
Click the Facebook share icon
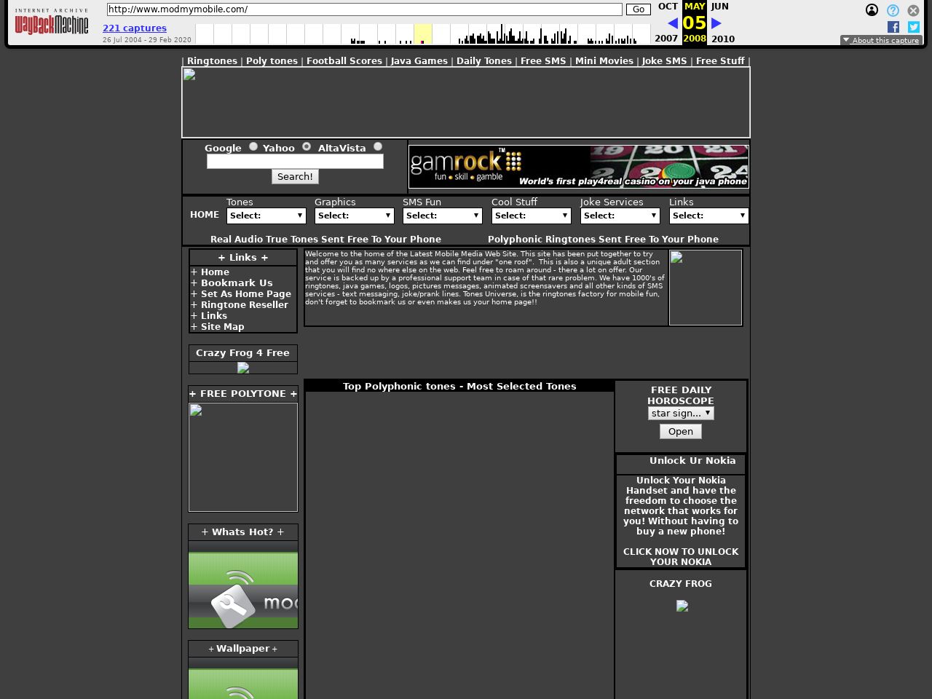tap(893, 27)
